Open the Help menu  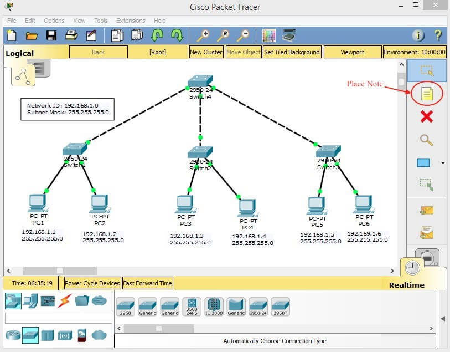pyautogui.click(x=159, y=21)
